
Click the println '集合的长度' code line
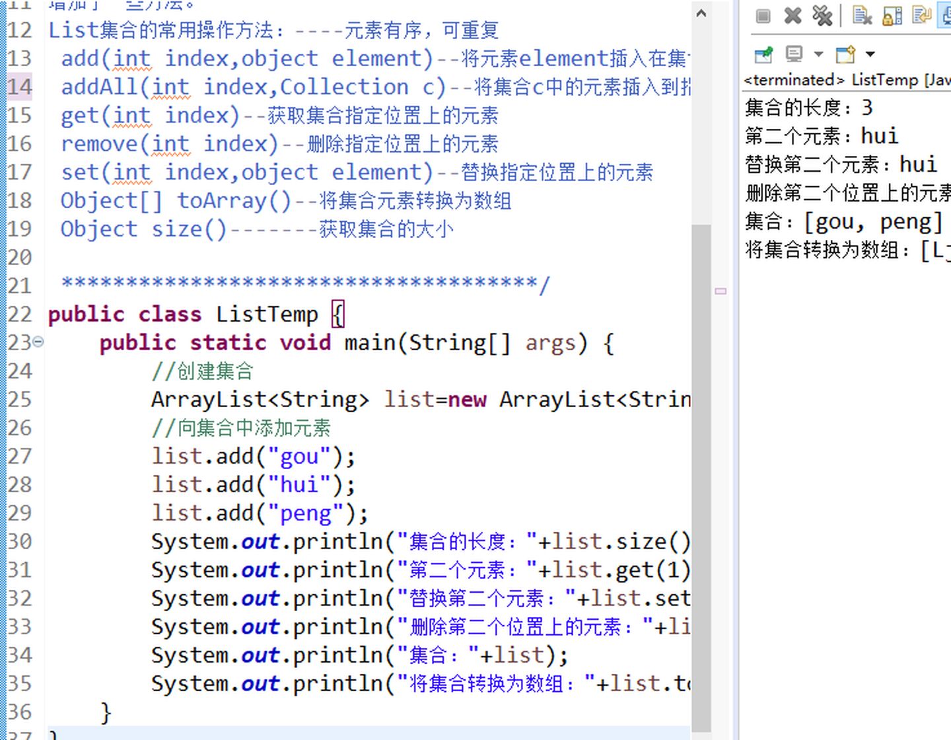pyautogui.click(x=421, y=541)
